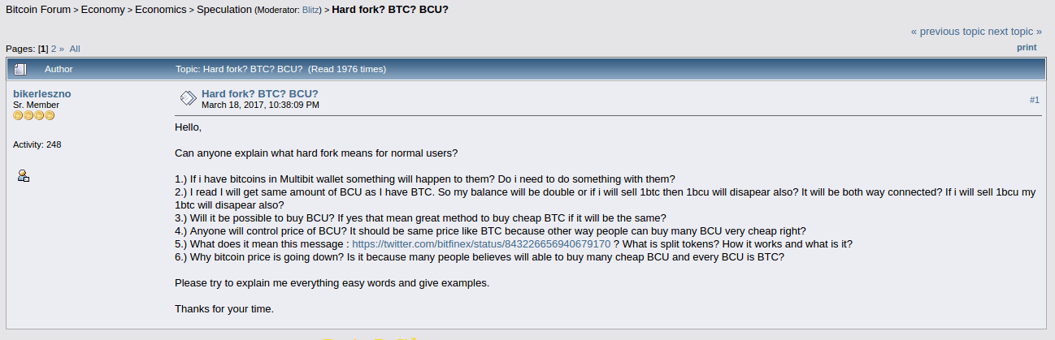Open the Economy breadcrumb link
This screenshot has width=1055, height=340.
tap(102, 10)
